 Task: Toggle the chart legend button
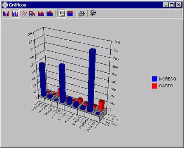(61, 14)
